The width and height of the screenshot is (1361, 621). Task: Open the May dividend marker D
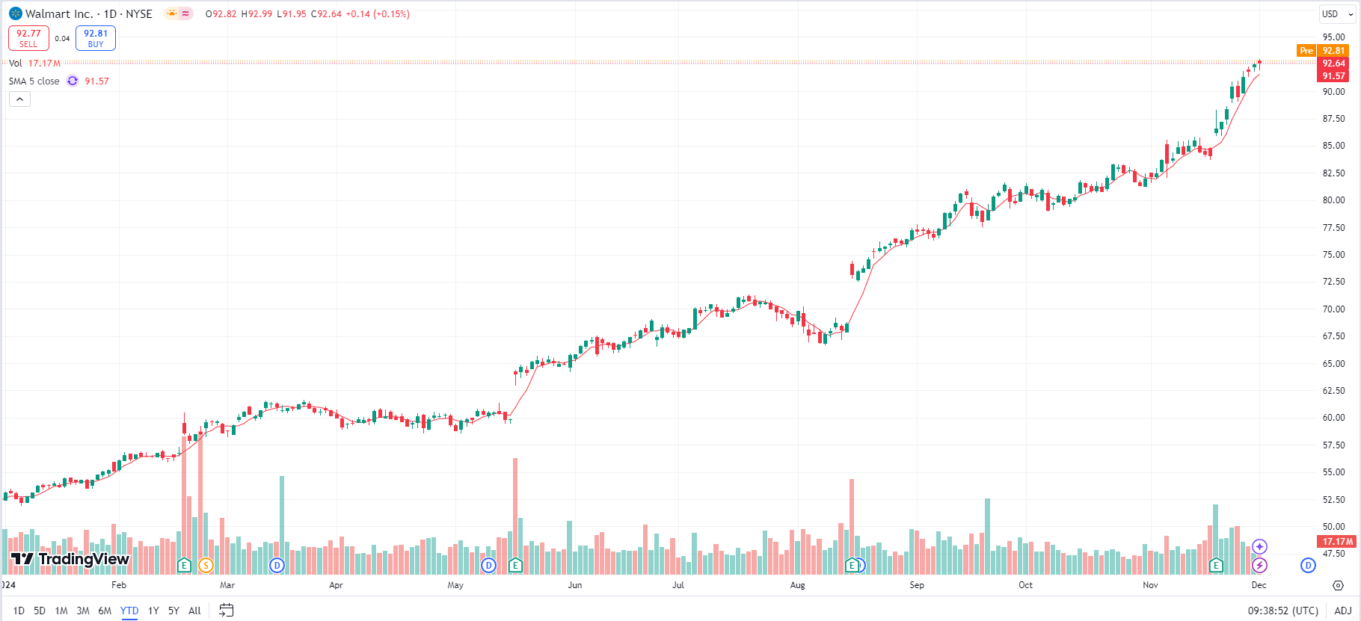(489, 565)
